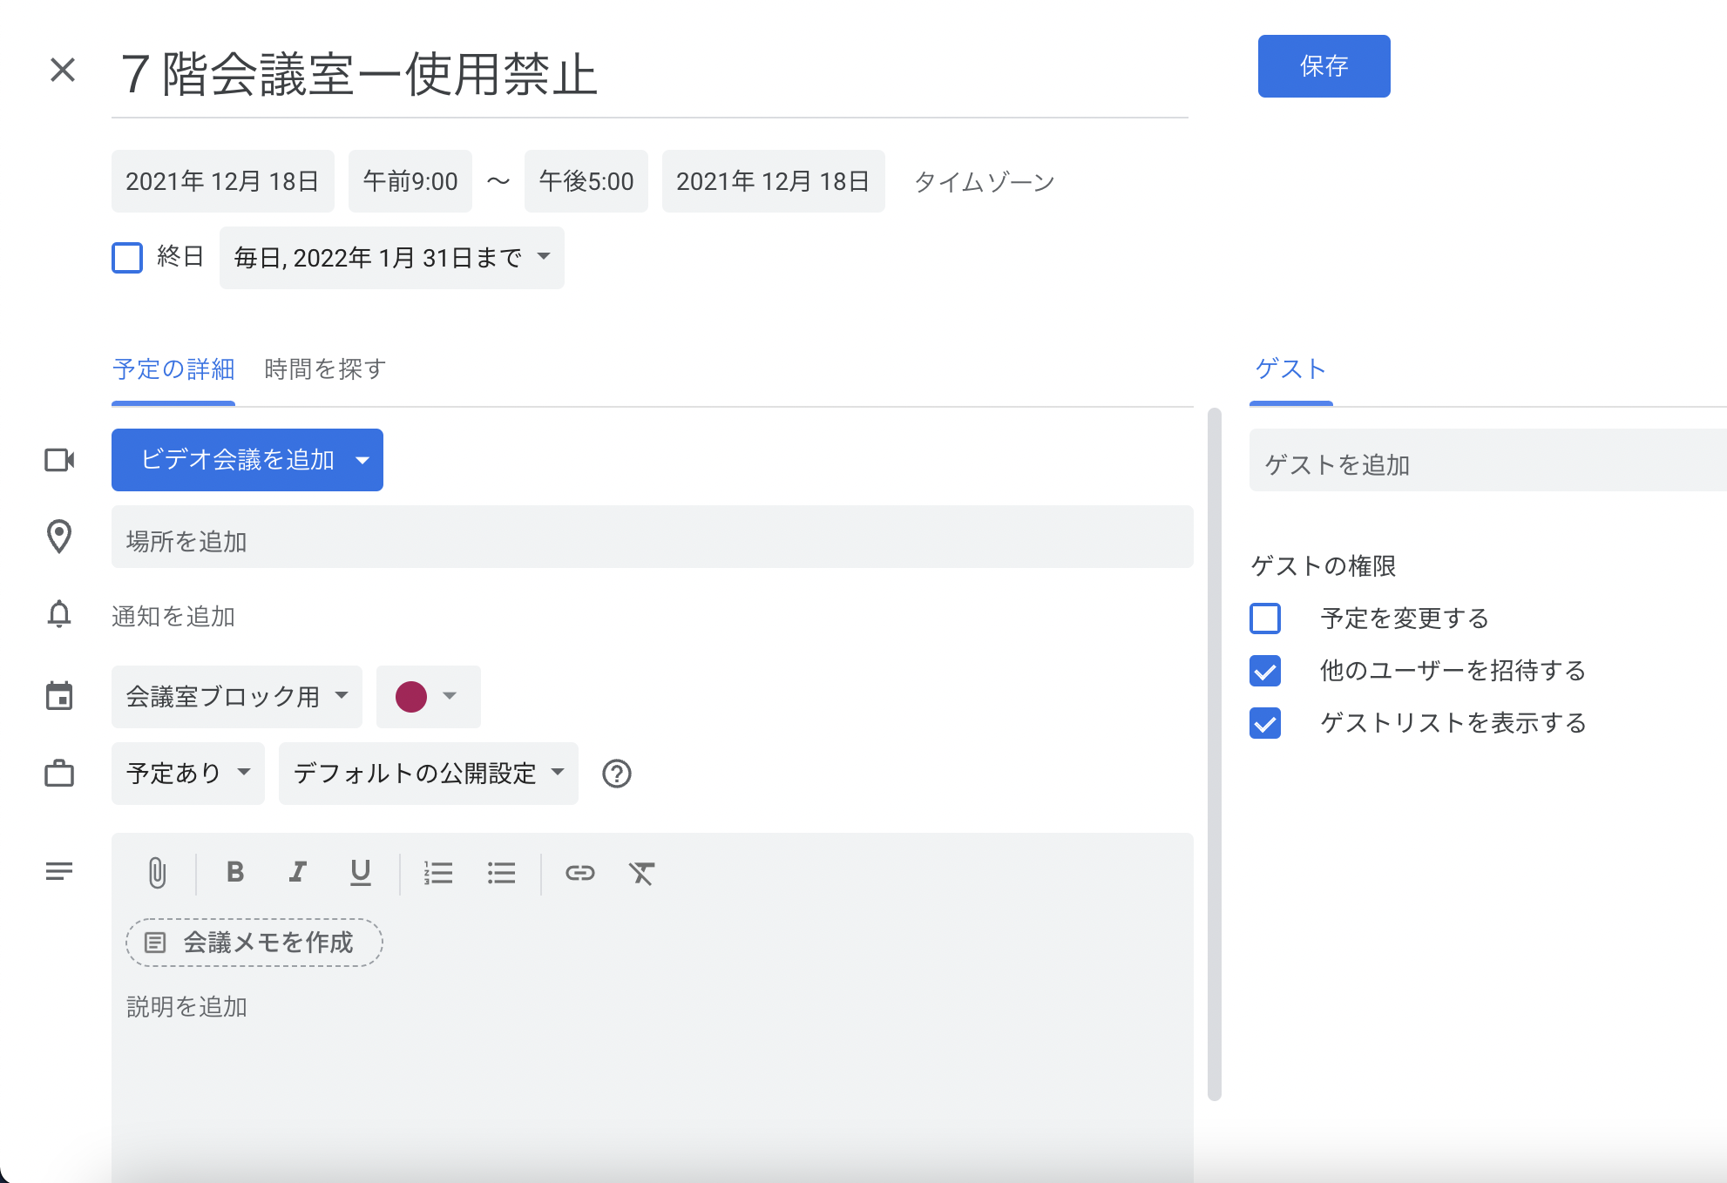Open the ビデオ会議を追加 dropdown arrow
This screenshot has height=1183, width=1727.
pos(362,460)
